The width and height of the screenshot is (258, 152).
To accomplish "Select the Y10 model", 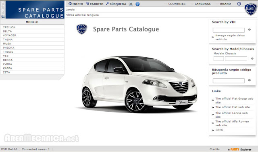I will (32, 56).
